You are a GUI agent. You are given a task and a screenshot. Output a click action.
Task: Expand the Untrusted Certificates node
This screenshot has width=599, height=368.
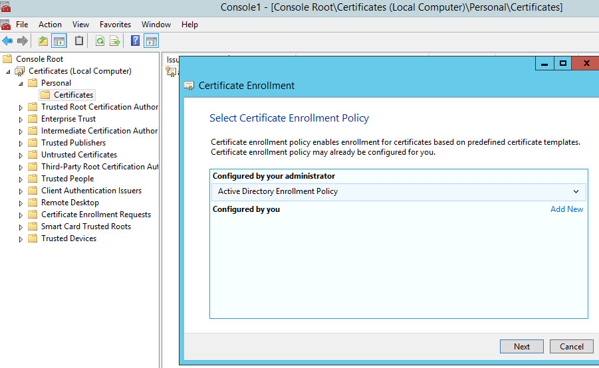(21, 155)
